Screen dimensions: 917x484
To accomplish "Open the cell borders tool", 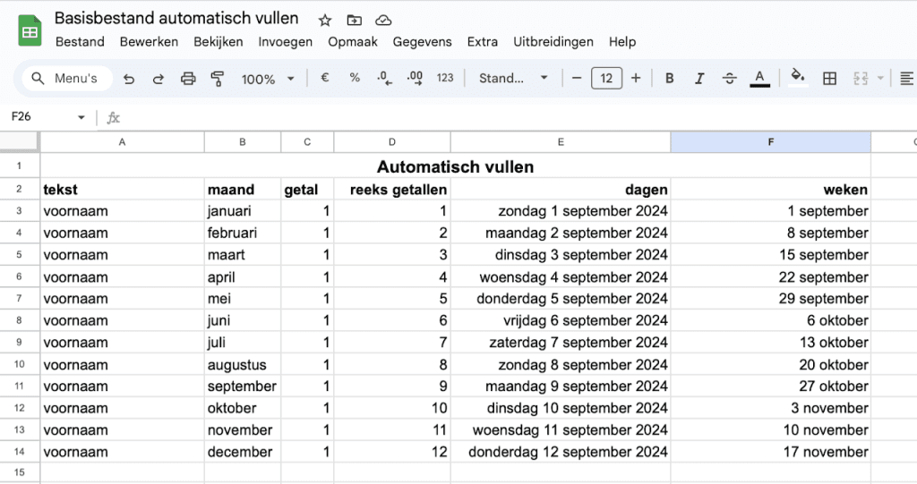I will (x=830, y=79).
